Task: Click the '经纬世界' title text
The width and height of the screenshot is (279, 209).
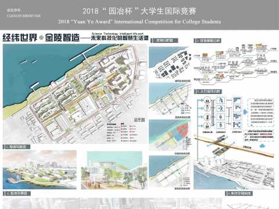Action: pyautogui.click(x=20, y=38)
